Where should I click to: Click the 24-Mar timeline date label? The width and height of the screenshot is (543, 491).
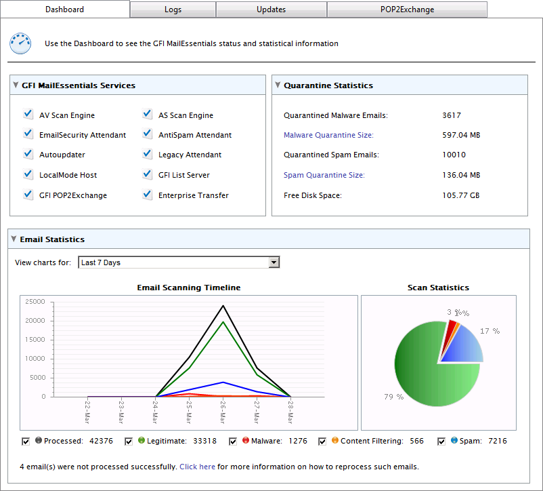(155, 412)
